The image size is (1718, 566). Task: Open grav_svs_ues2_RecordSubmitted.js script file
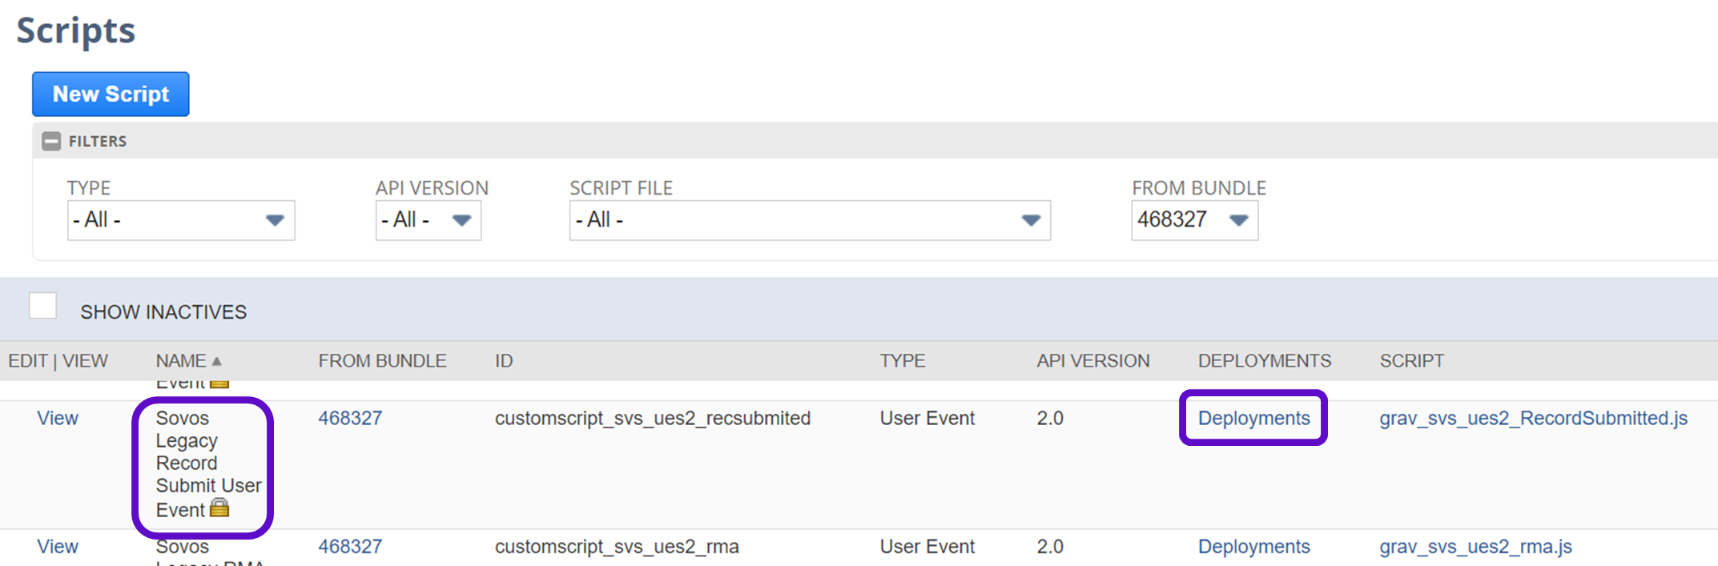coord(1533,419)
